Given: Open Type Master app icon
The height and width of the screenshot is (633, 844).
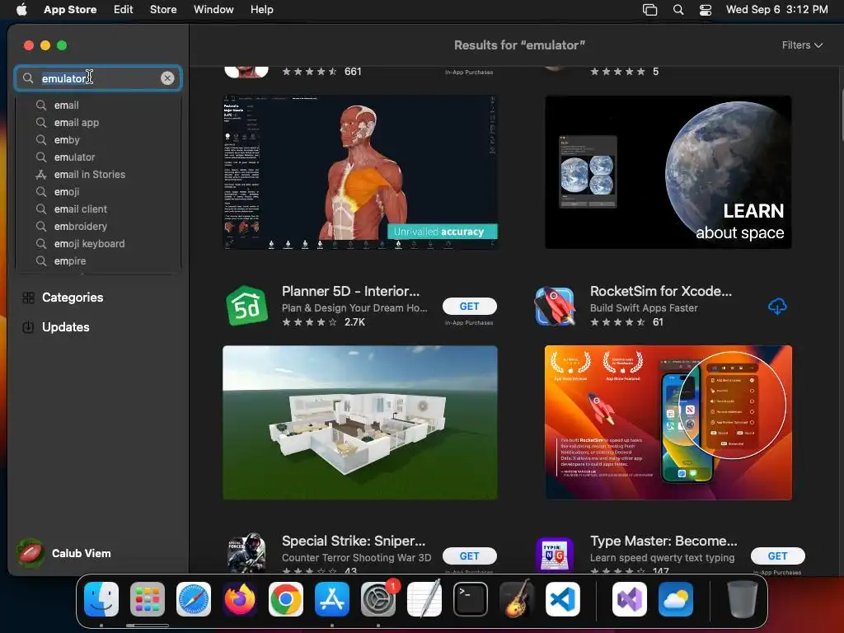Looking at the screenshot, I should click(555, 553).
